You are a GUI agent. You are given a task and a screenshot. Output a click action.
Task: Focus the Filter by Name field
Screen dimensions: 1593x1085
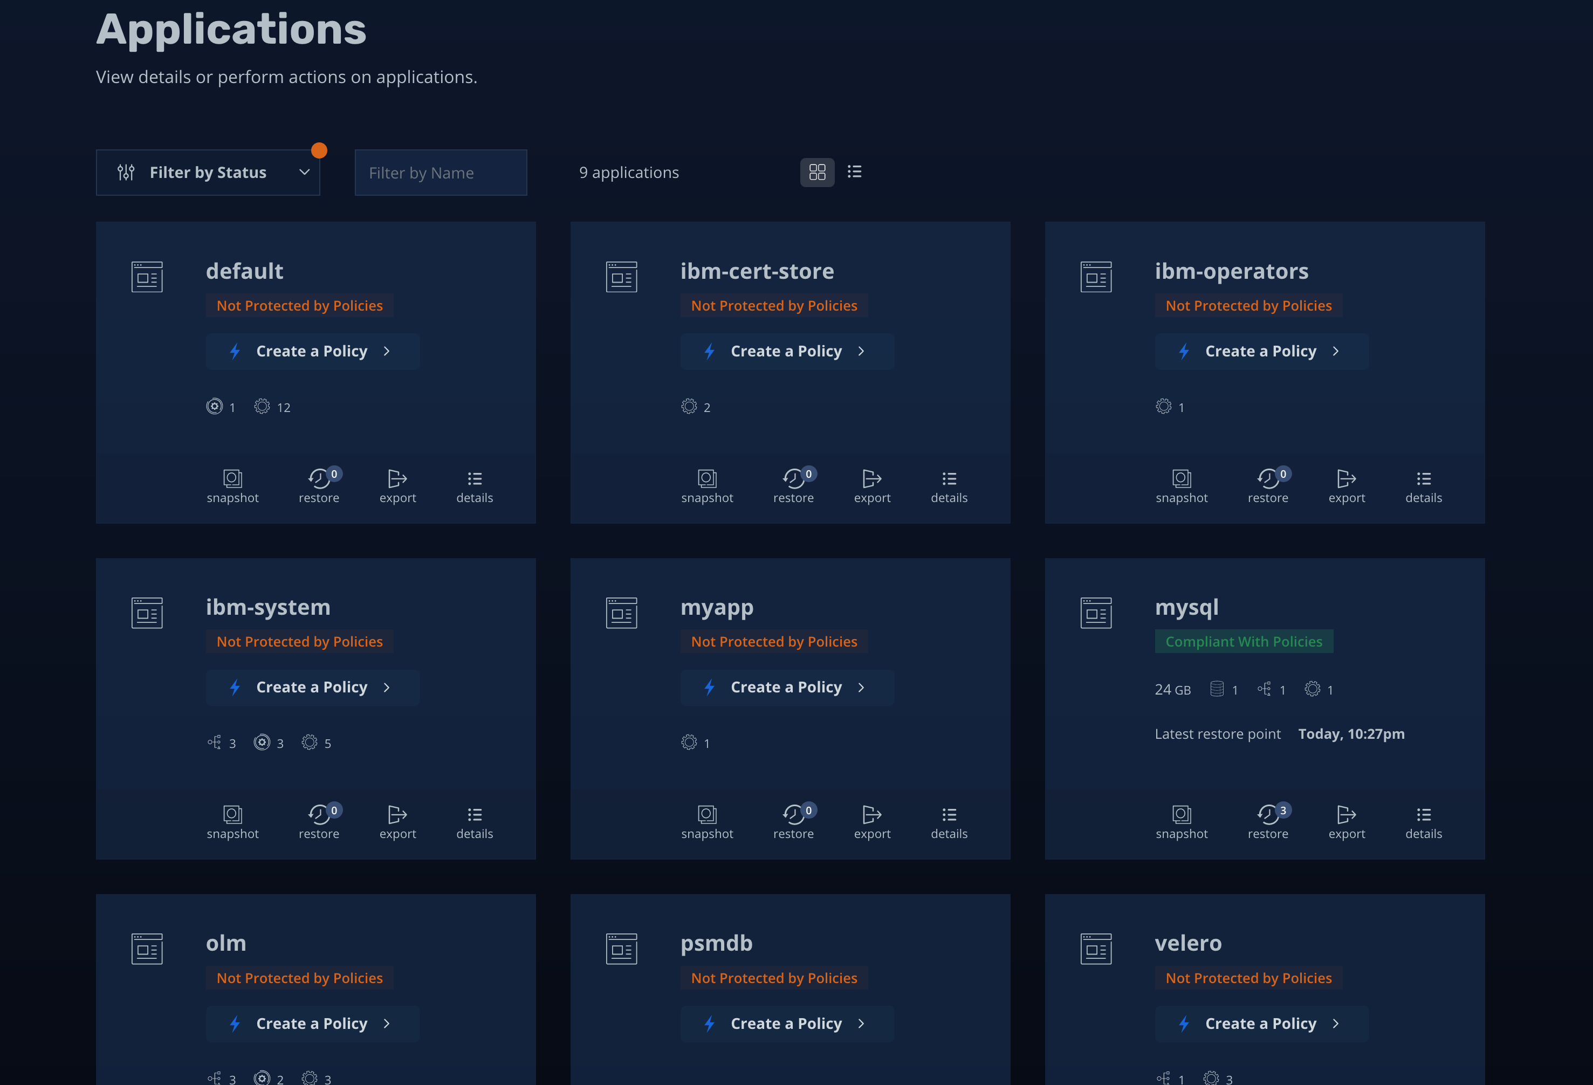point(441,173)
